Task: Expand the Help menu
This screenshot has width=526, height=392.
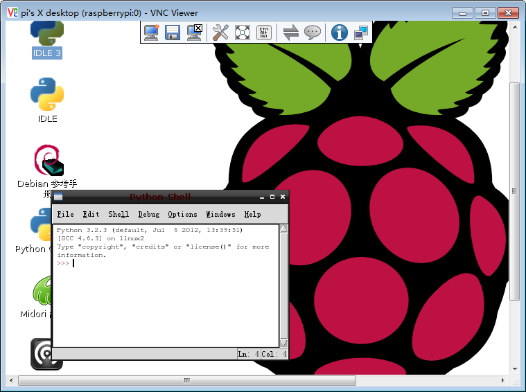Action: [x=252, y=214]
